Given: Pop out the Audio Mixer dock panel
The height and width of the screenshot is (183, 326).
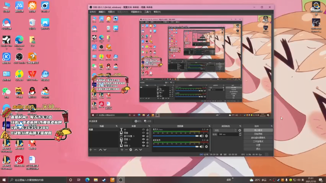Looking at the screenshot, I should coord(209,126).
